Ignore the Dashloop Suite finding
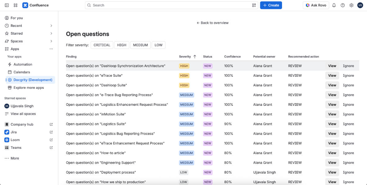367x185 pixels. coord(348,85)
